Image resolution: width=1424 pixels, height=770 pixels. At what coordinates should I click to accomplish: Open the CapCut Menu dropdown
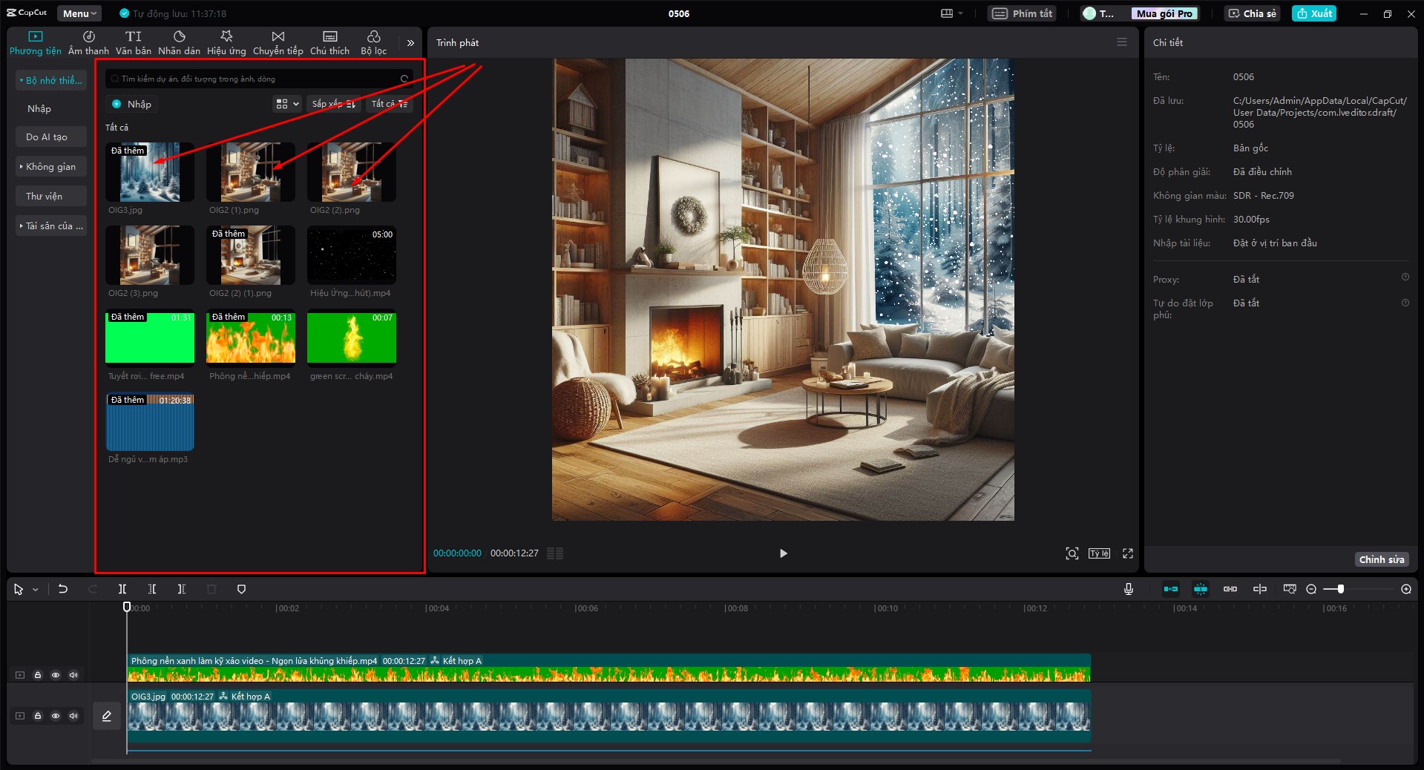point(79,13)
